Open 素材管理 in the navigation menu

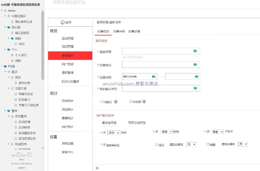[x=68, y=72]
